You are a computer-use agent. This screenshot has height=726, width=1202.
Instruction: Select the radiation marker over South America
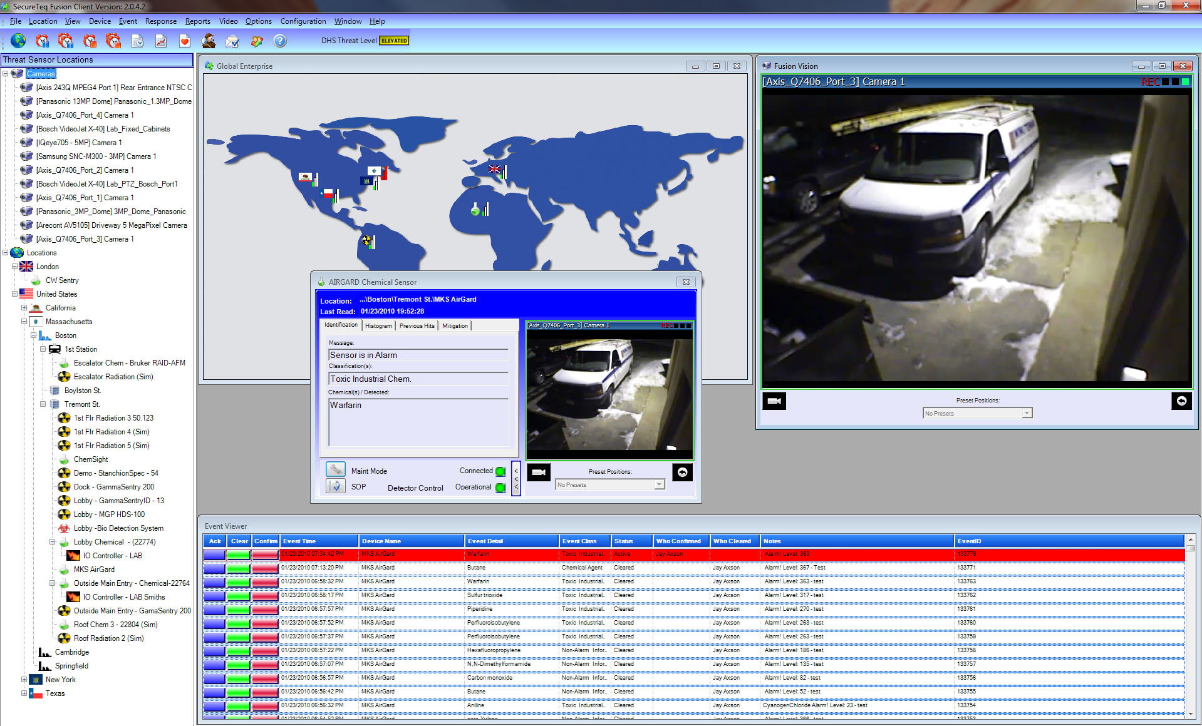367,240
